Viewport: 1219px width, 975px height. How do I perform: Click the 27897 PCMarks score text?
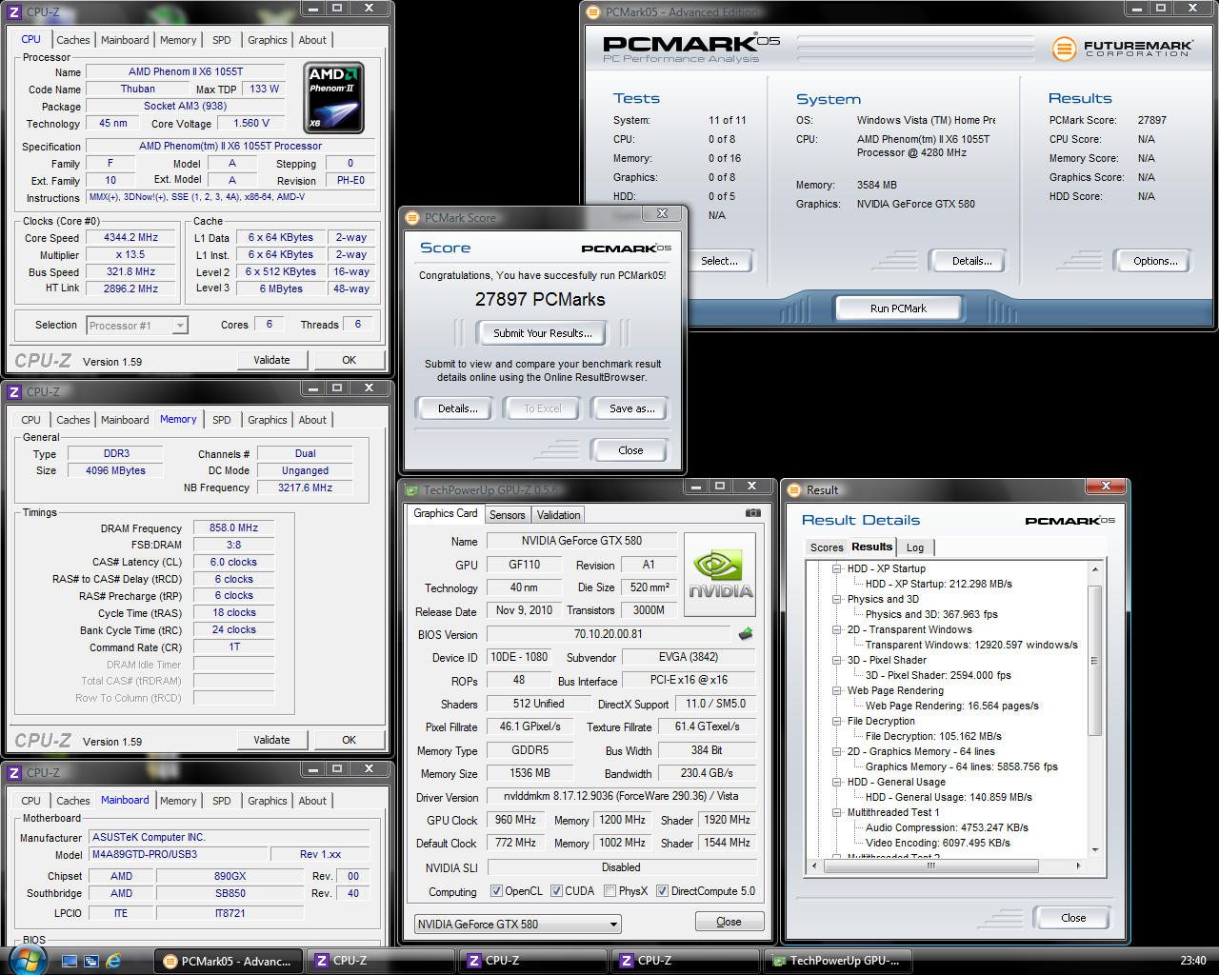coord(540,300)
